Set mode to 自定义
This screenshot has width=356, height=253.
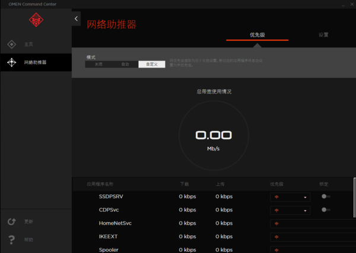pos(152,65)
